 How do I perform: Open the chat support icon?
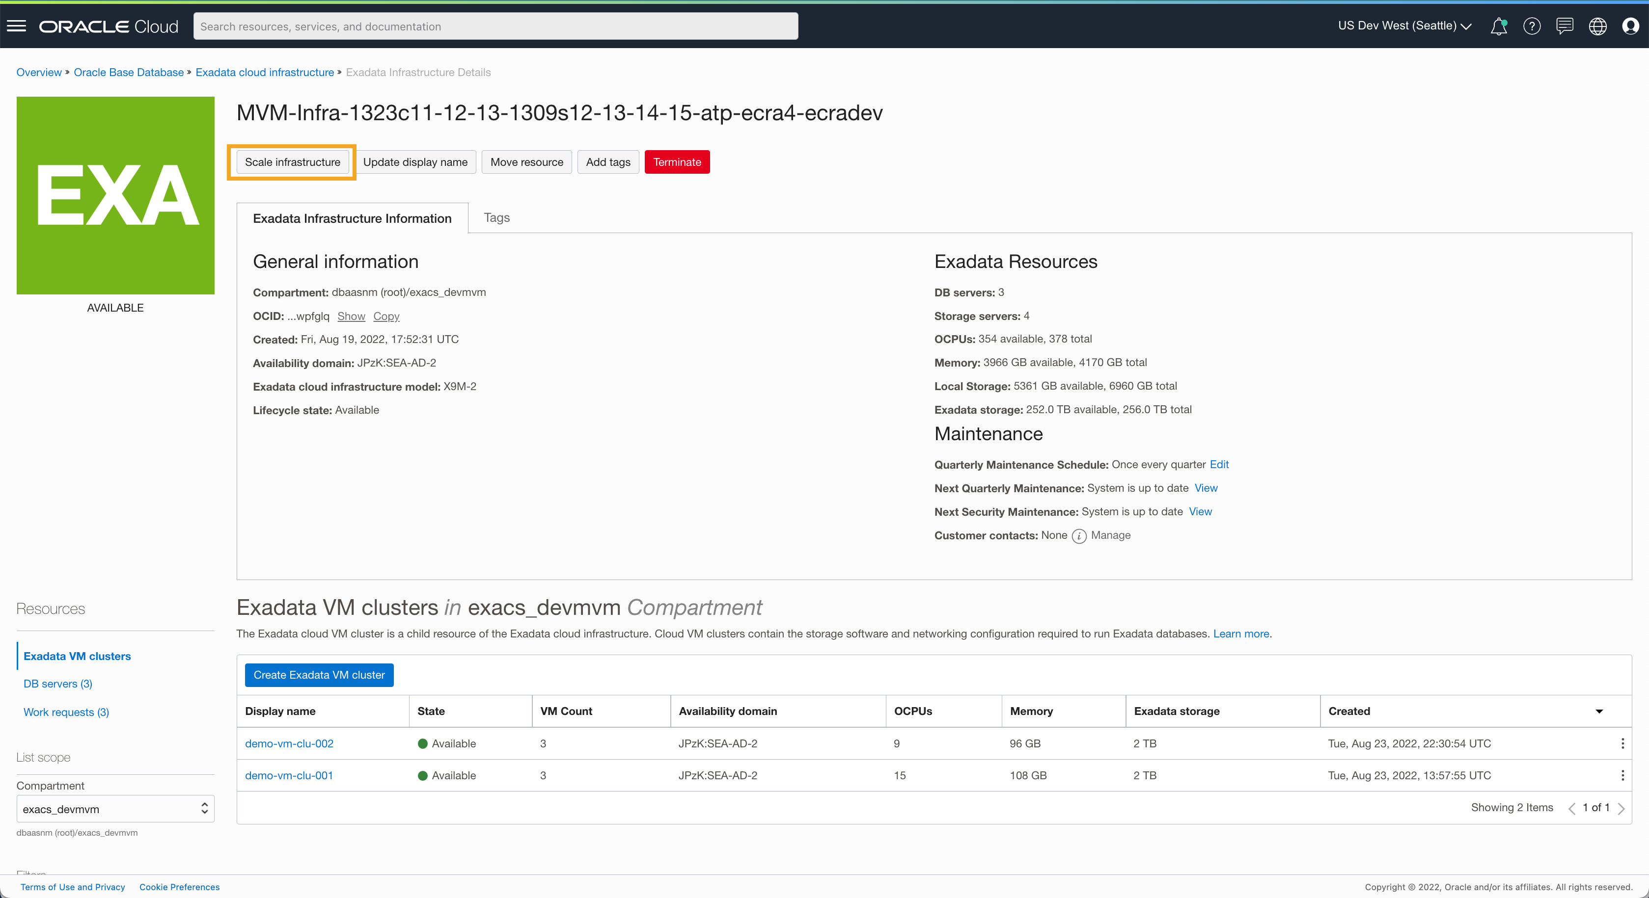pyautogui.click(x=1565, y=26)
